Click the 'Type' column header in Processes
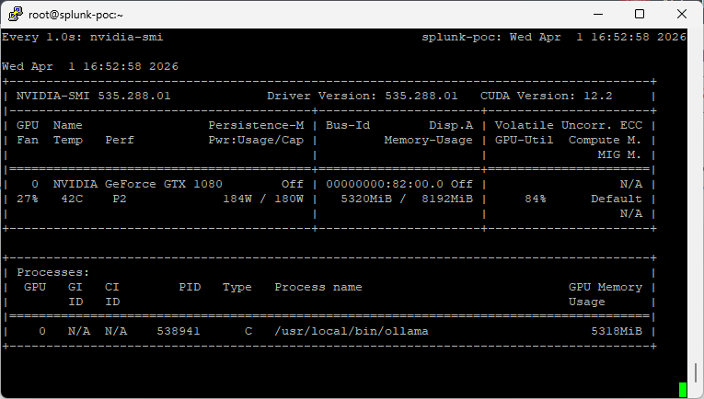This screenshot has height=399, width=704. (237, 287)
